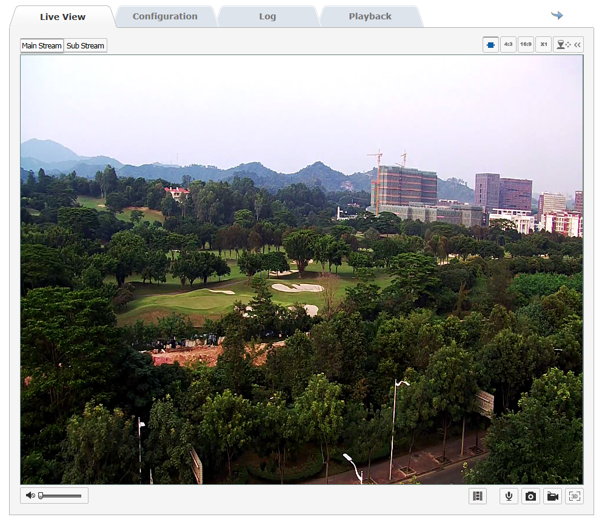Image resolution: width=602 pixels, height=517 pixels.
Task: Switch to Sub Stream video
Action: [85, 45]
